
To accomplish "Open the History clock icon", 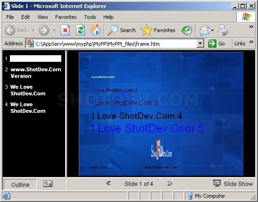I will tap(187, 30).
